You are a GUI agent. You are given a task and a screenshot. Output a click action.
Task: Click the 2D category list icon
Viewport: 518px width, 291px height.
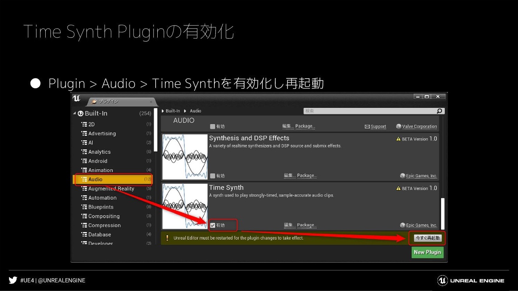click(x=84, y=124)
